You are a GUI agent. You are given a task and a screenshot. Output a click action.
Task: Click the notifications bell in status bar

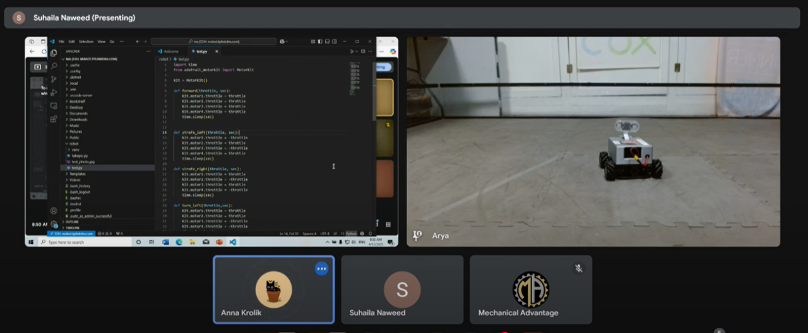pyautogui.click(x=371, y=233)
